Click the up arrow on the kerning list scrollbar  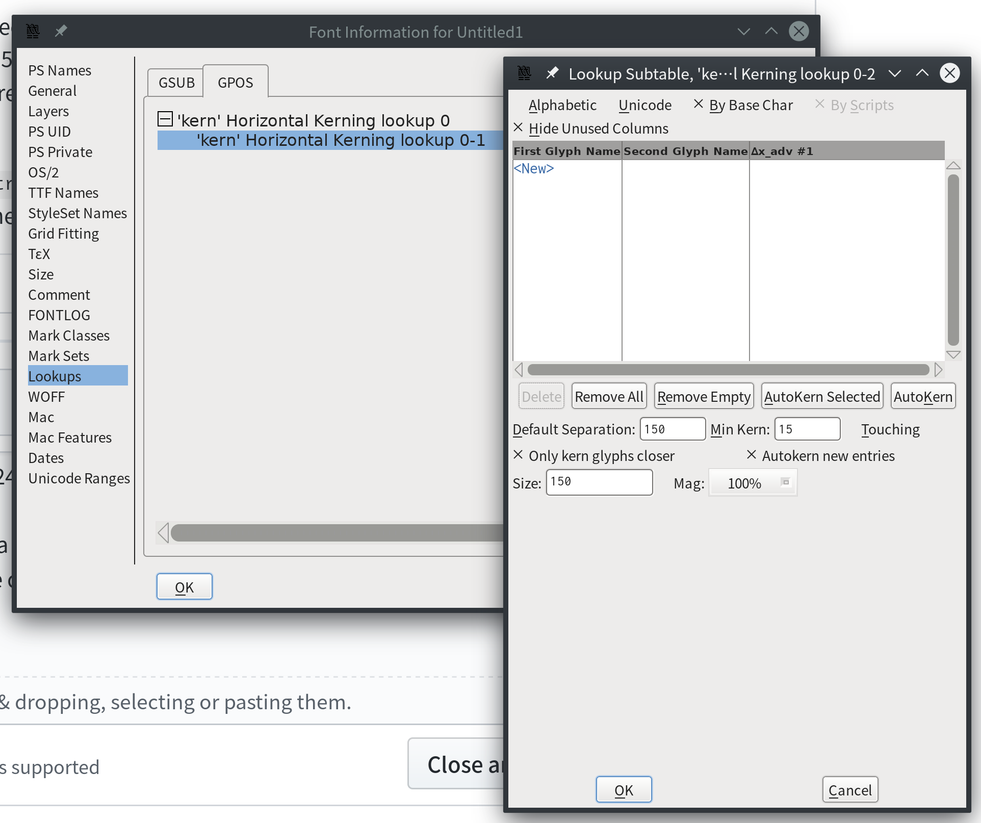[954, 165]
